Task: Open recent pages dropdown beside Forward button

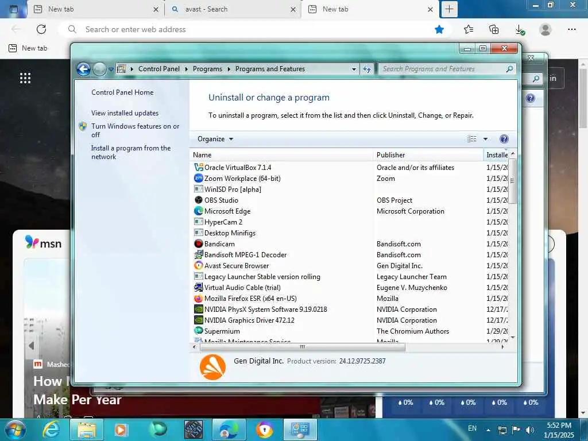Action: click(111, 69)
